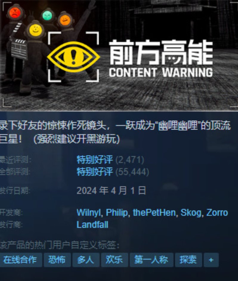Click the Content Warning game header image
Screen dimensions: 238x281
(119, 55)
